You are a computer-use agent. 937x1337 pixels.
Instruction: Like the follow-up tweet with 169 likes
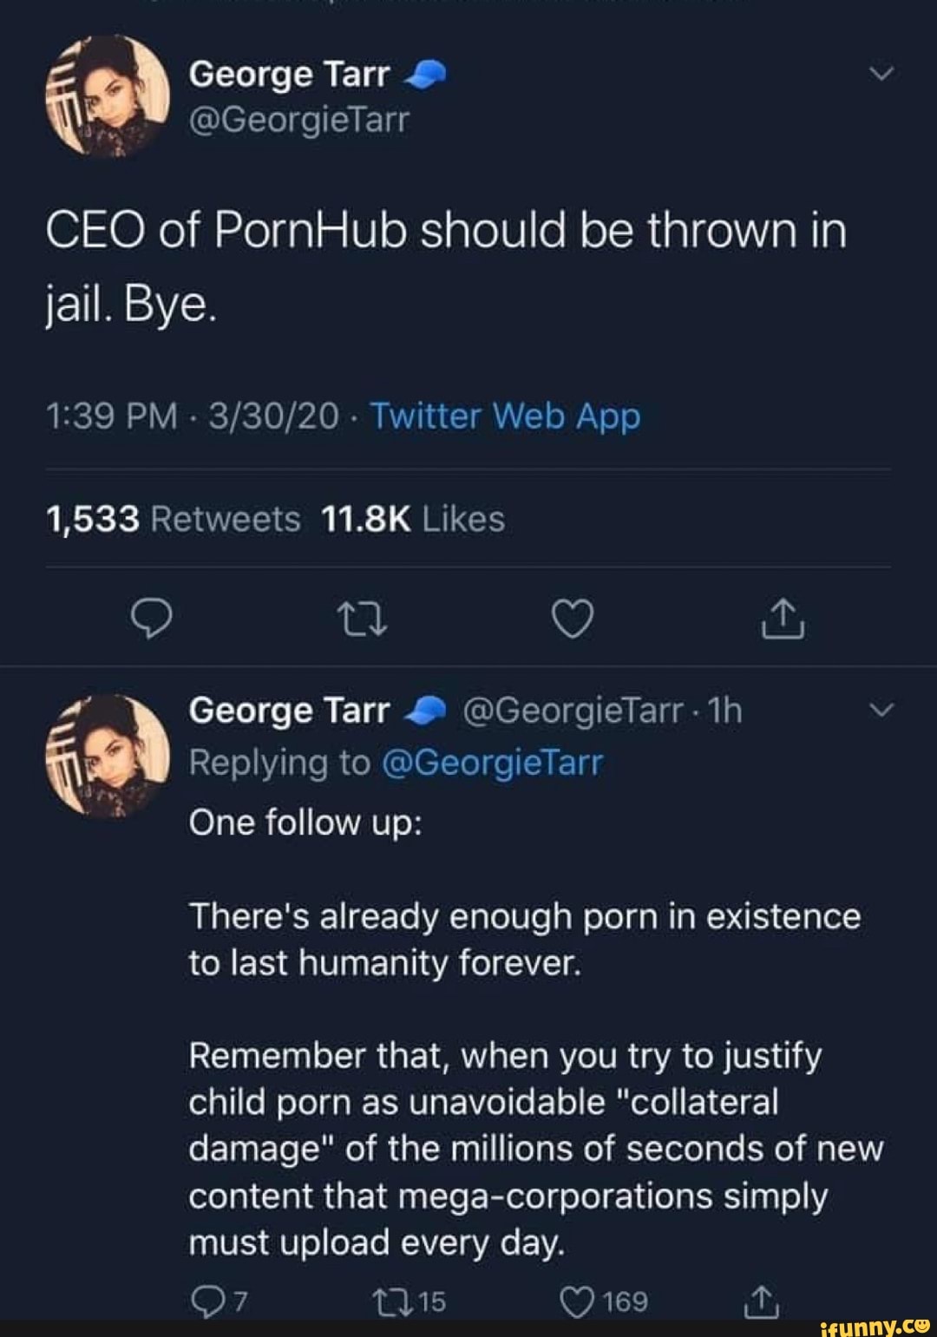pos(576,1301)
